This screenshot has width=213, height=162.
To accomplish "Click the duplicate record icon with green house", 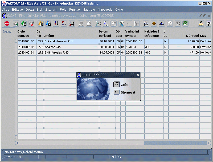I will click(x=24, y=23).
